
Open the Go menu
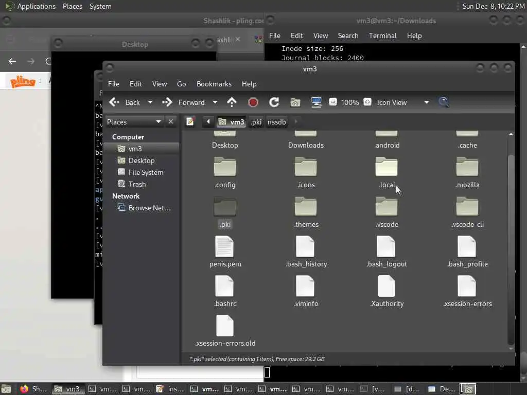(x=182, y=84)
